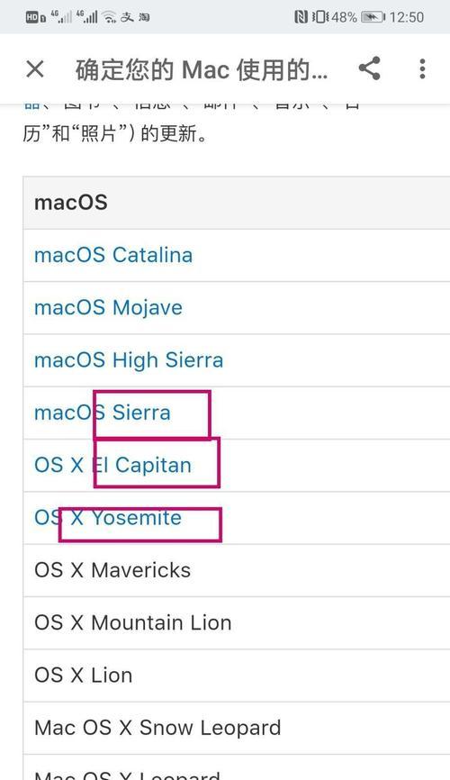Screen dimensions: 450x780
Task: Tap the OS X Lion row
Action: [237, 676]
